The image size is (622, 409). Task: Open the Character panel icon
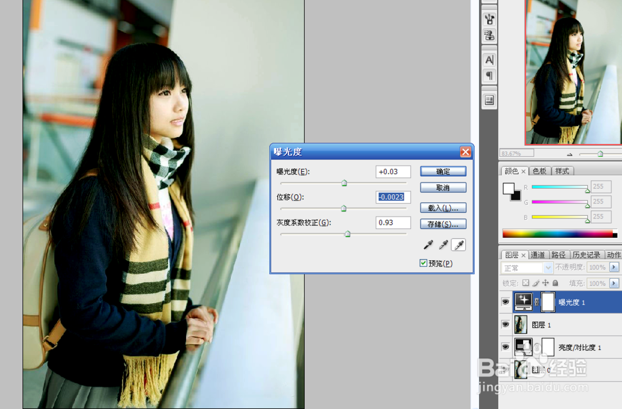489,60
